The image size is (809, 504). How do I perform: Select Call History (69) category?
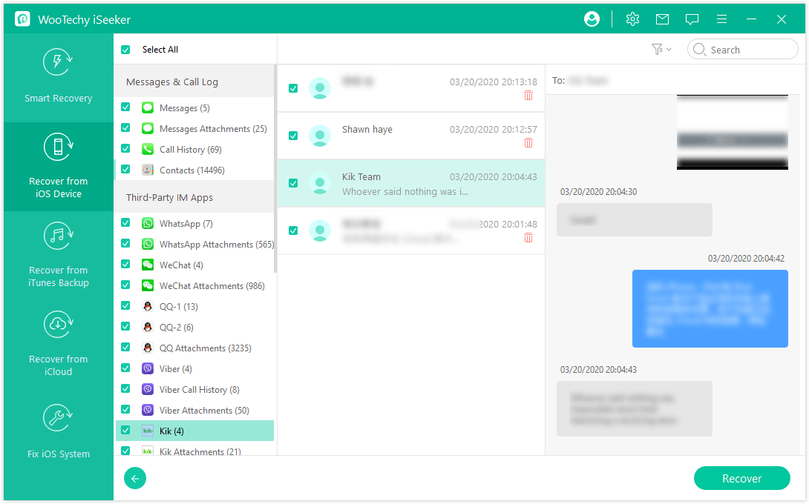190,150
